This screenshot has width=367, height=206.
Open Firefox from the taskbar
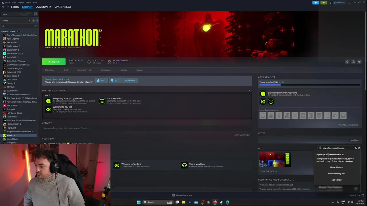coord(215,202)
